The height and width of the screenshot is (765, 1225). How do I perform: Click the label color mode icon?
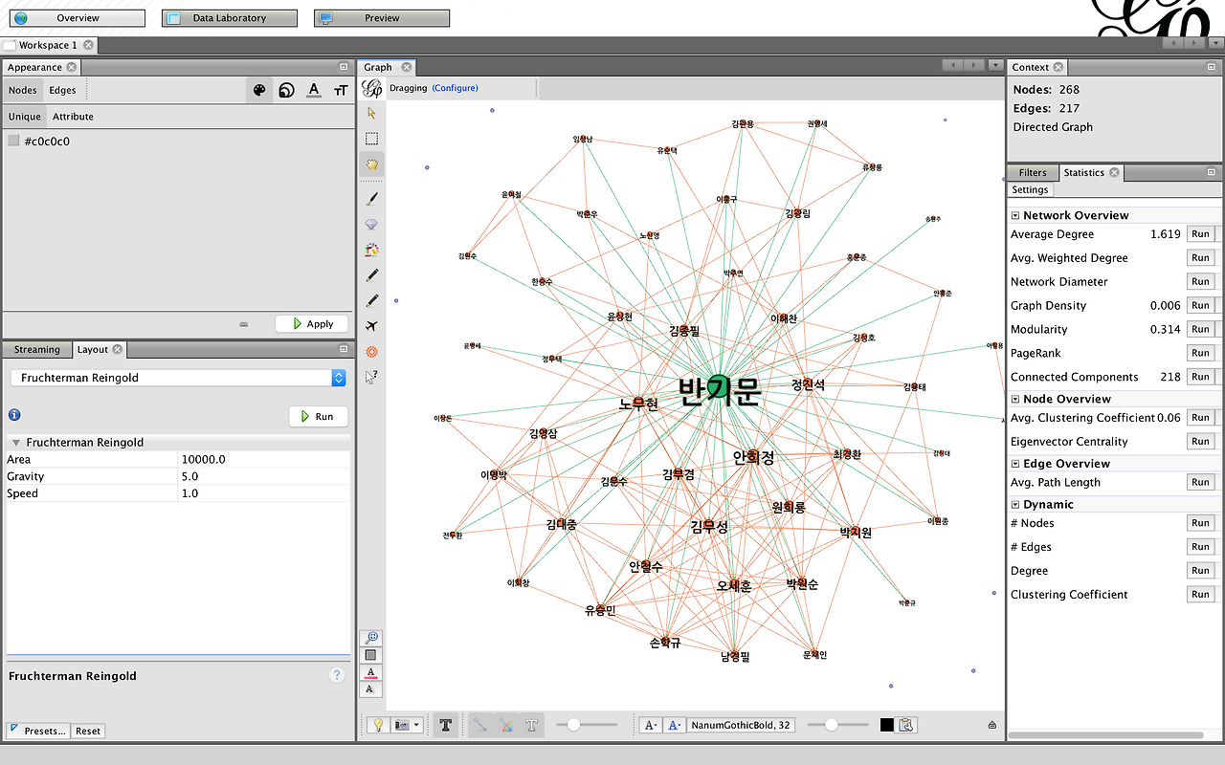674,725
